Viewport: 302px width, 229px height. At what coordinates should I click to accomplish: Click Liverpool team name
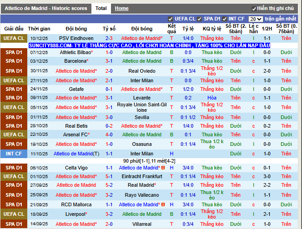pyautogui.click(x=75, y=214)
